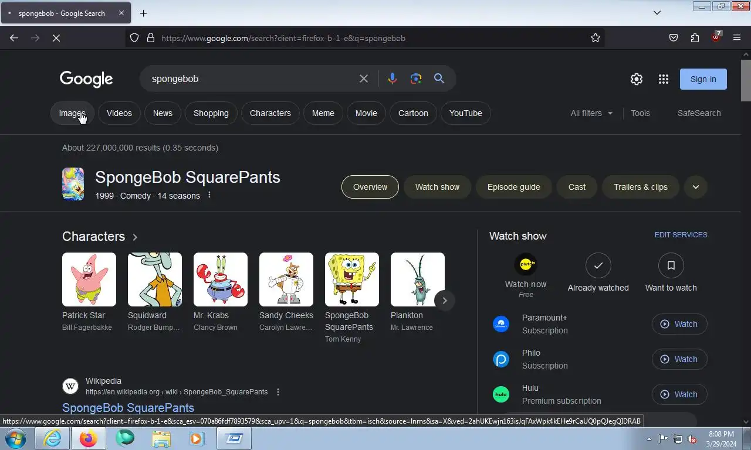Viewport: 751px width, 450px height.
Task: Select the Cartoon filter chip
Action: (x=413, y=113)
